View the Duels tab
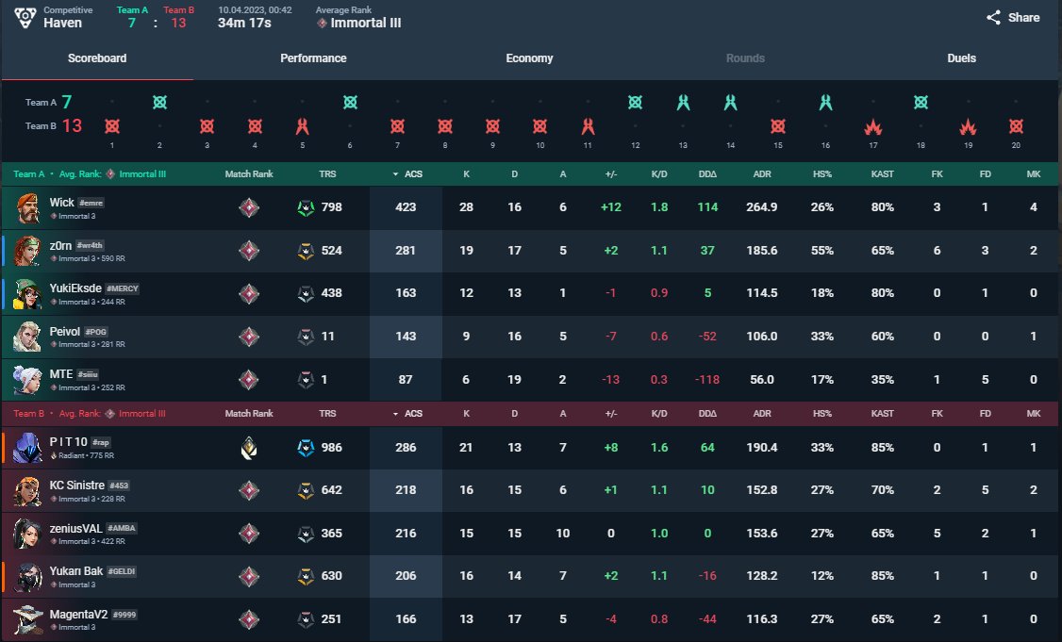This screenshot has width=1062, height=642. [961, 58]
